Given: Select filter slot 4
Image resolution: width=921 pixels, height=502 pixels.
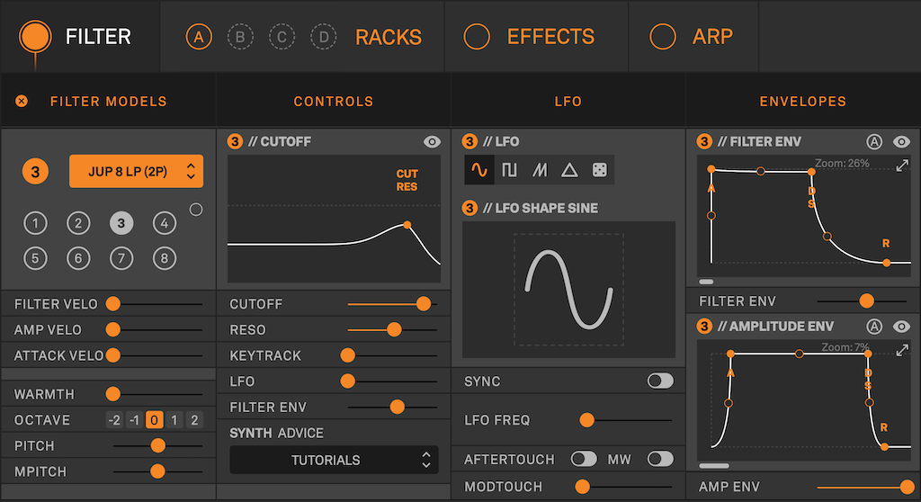Looking at the screenshot, I should coord(165,223).
